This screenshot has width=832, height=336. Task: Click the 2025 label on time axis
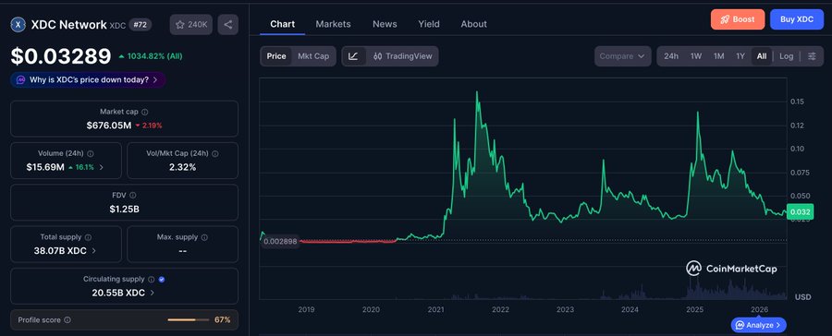coord(694,309)
